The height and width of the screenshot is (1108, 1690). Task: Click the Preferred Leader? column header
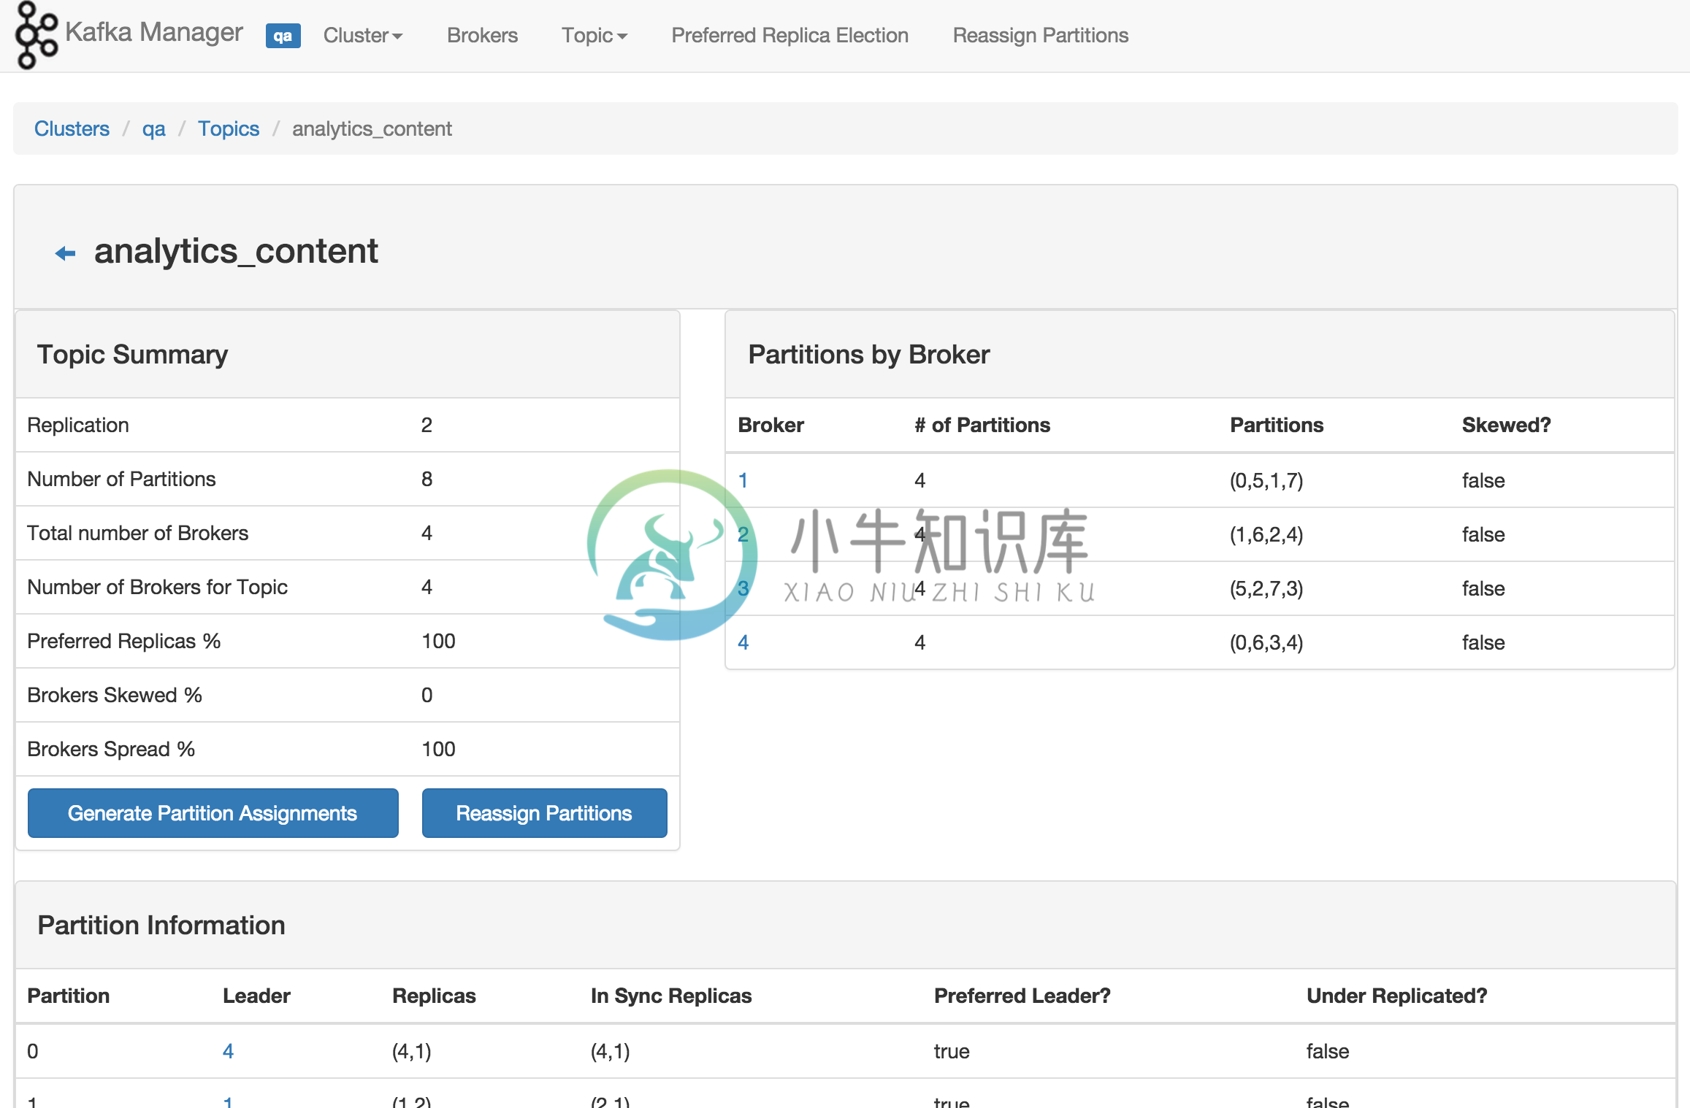(x=1022, y=996)
